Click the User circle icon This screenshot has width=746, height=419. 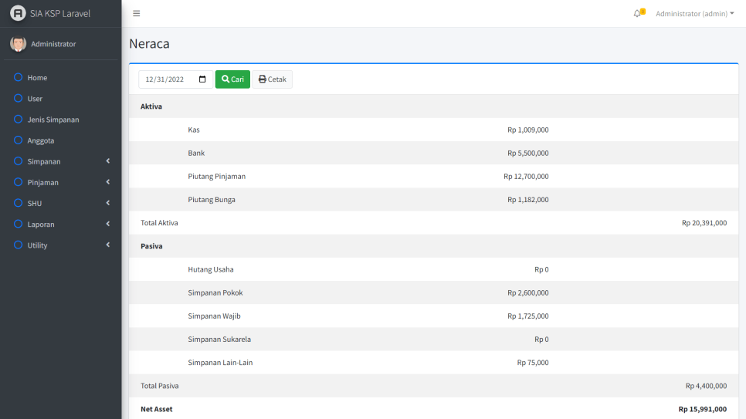(18, 98)
